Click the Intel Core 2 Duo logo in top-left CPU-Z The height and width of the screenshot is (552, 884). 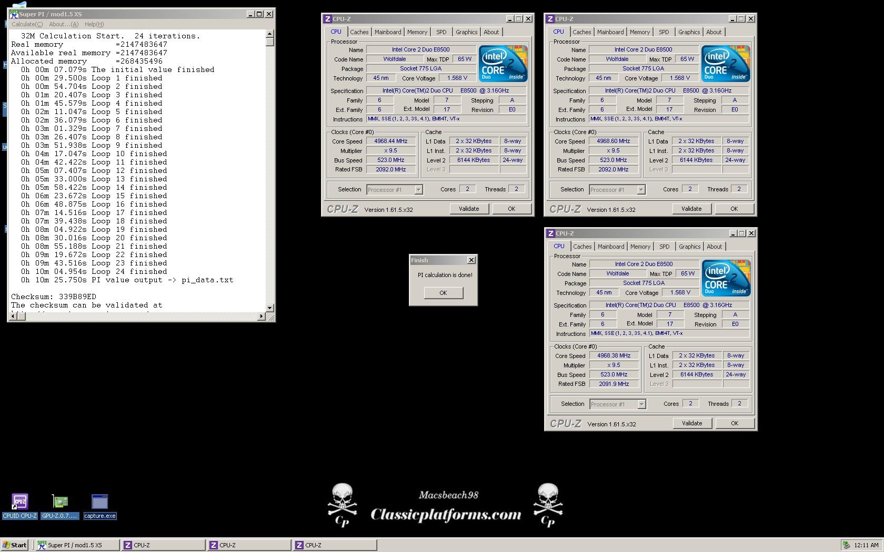click(503, 64)
